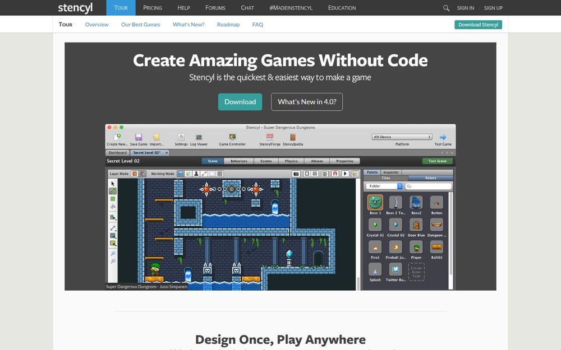Click the teal Download button

240,102
